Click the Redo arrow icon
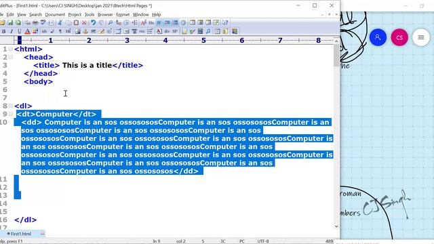The width and height of the screenshot is (434, 244). 101,22
